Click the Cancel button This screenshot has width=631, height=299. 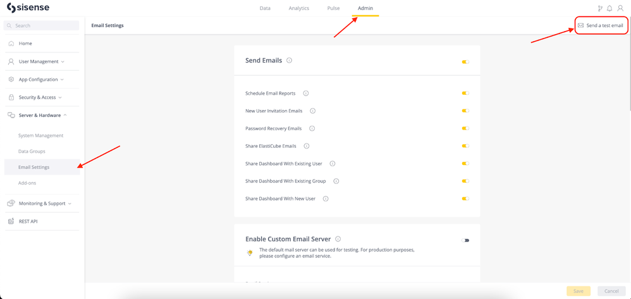click(x=611, y=291)
